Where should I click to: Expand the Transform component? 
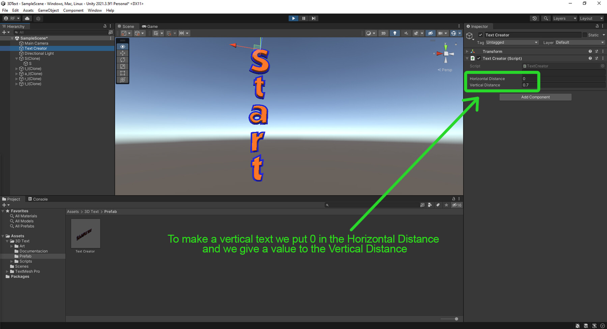(467, 51)
